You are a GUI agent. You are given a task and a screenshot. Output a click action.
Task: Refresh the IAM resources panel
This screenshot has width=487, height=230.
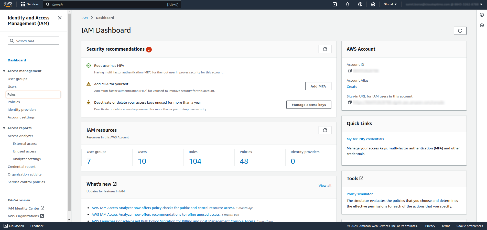pos(325,130)
